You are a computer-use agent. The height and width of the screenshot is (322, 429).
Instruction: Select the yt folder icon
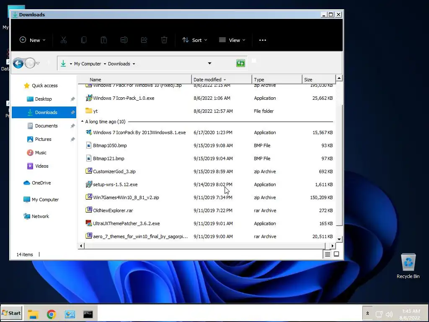(x=89, y=111)
